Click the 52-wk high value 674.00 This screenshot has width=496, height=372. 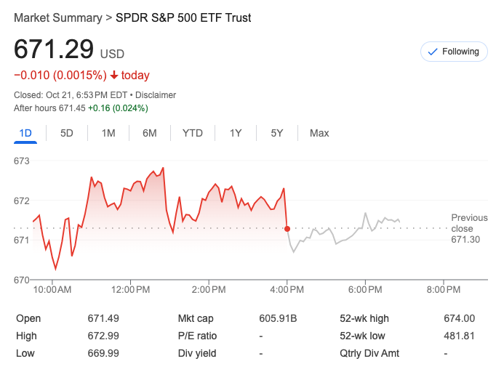[x=459, y=318]
